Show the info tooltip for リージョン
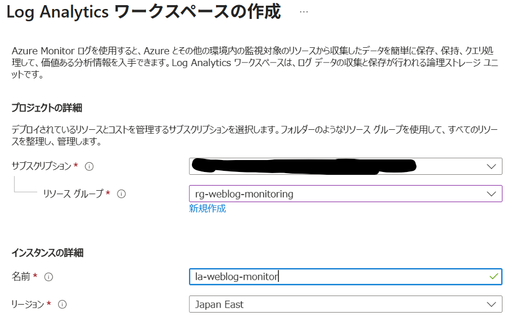 click(62, 305)
